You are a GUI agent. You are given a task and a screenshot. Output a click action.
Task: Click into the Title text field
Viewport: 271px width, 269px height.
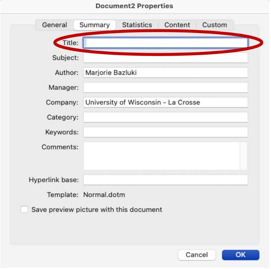[x=165, y=43]
